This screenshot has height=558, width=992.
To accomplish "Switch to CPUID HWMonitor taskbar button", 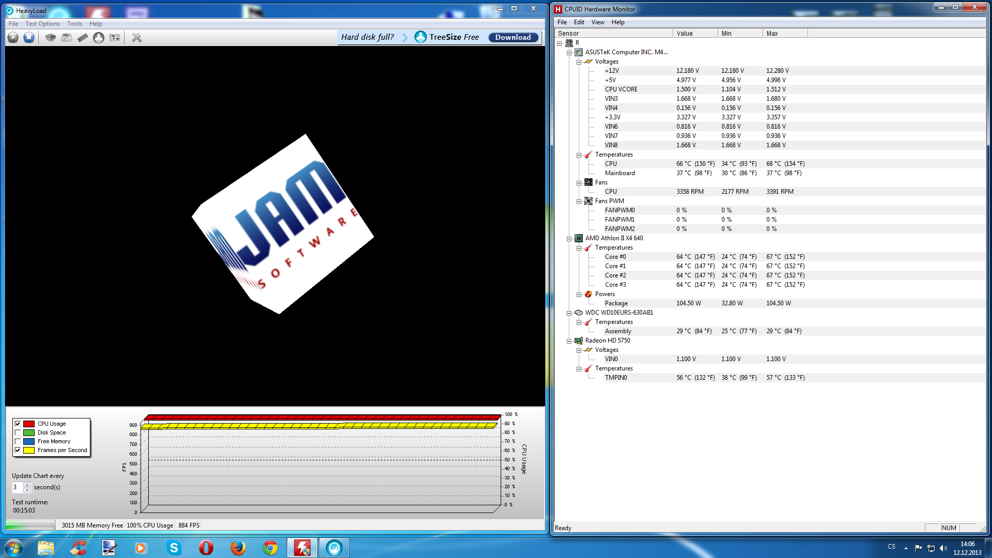I will [x=302, y=548].
